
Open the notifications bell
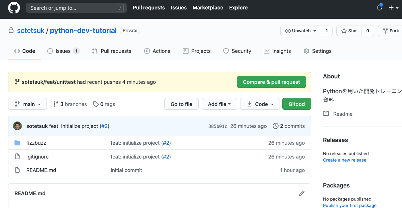tap(379, 8)
